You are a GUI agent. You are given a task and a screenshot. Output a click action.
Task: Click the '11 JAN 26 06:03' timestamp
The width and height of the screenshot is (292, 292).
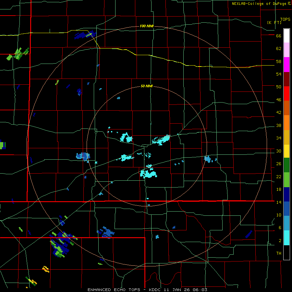186,290
